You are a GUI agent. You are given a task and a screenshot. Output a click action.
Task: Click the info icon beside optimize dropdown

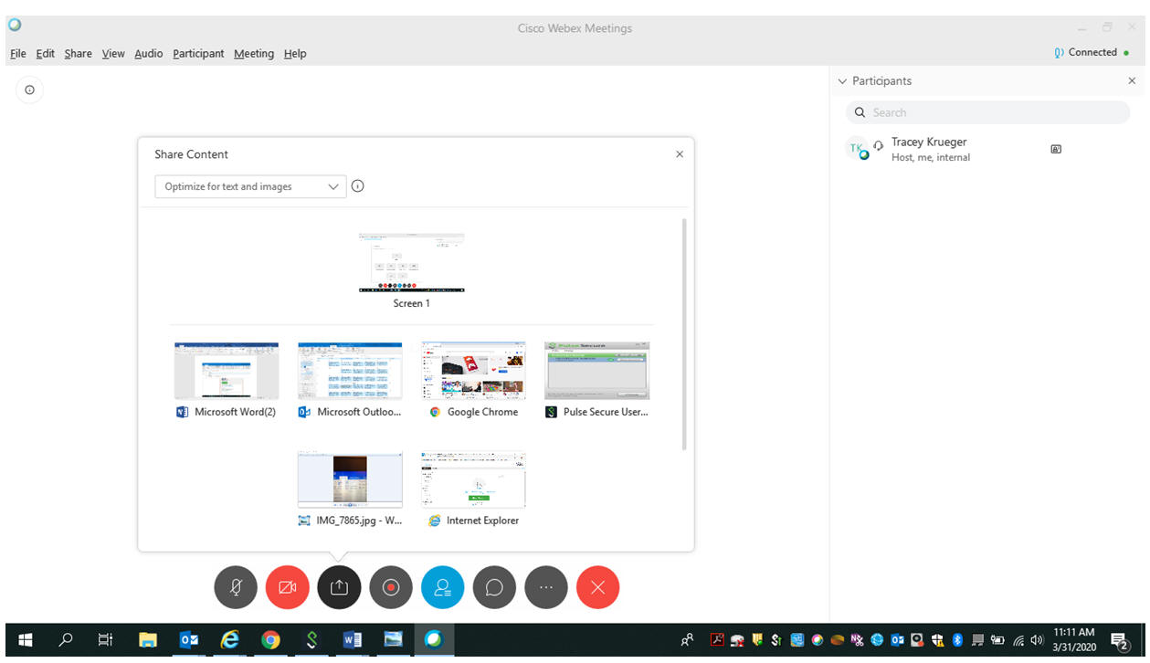tap(358, 186)
